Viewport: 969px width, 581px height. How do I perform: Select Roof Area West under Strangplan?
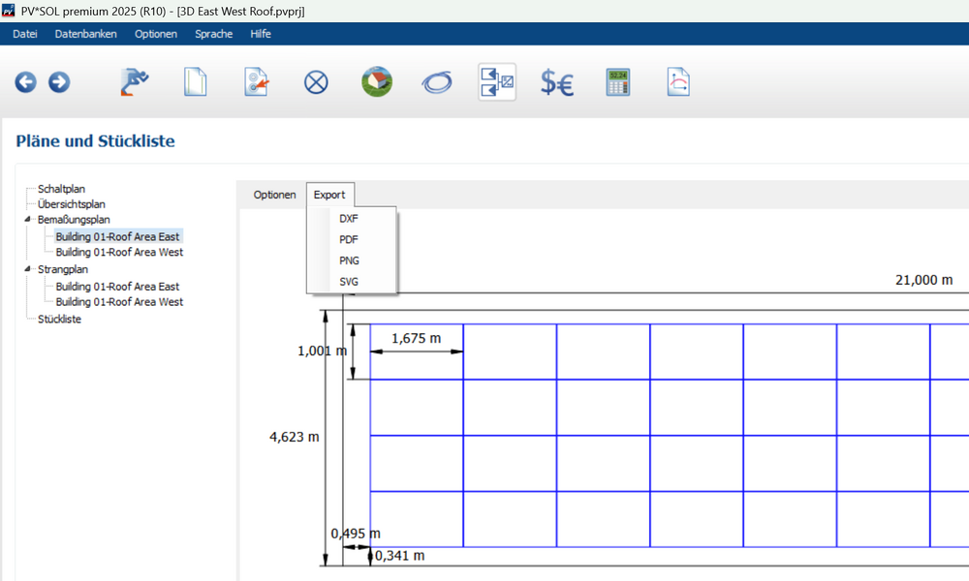point(118,302)
